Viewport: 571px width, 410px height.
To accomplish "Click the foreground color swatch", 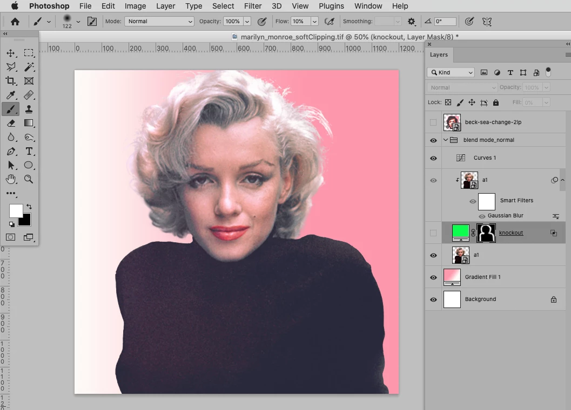I will [x=15, y=210].
